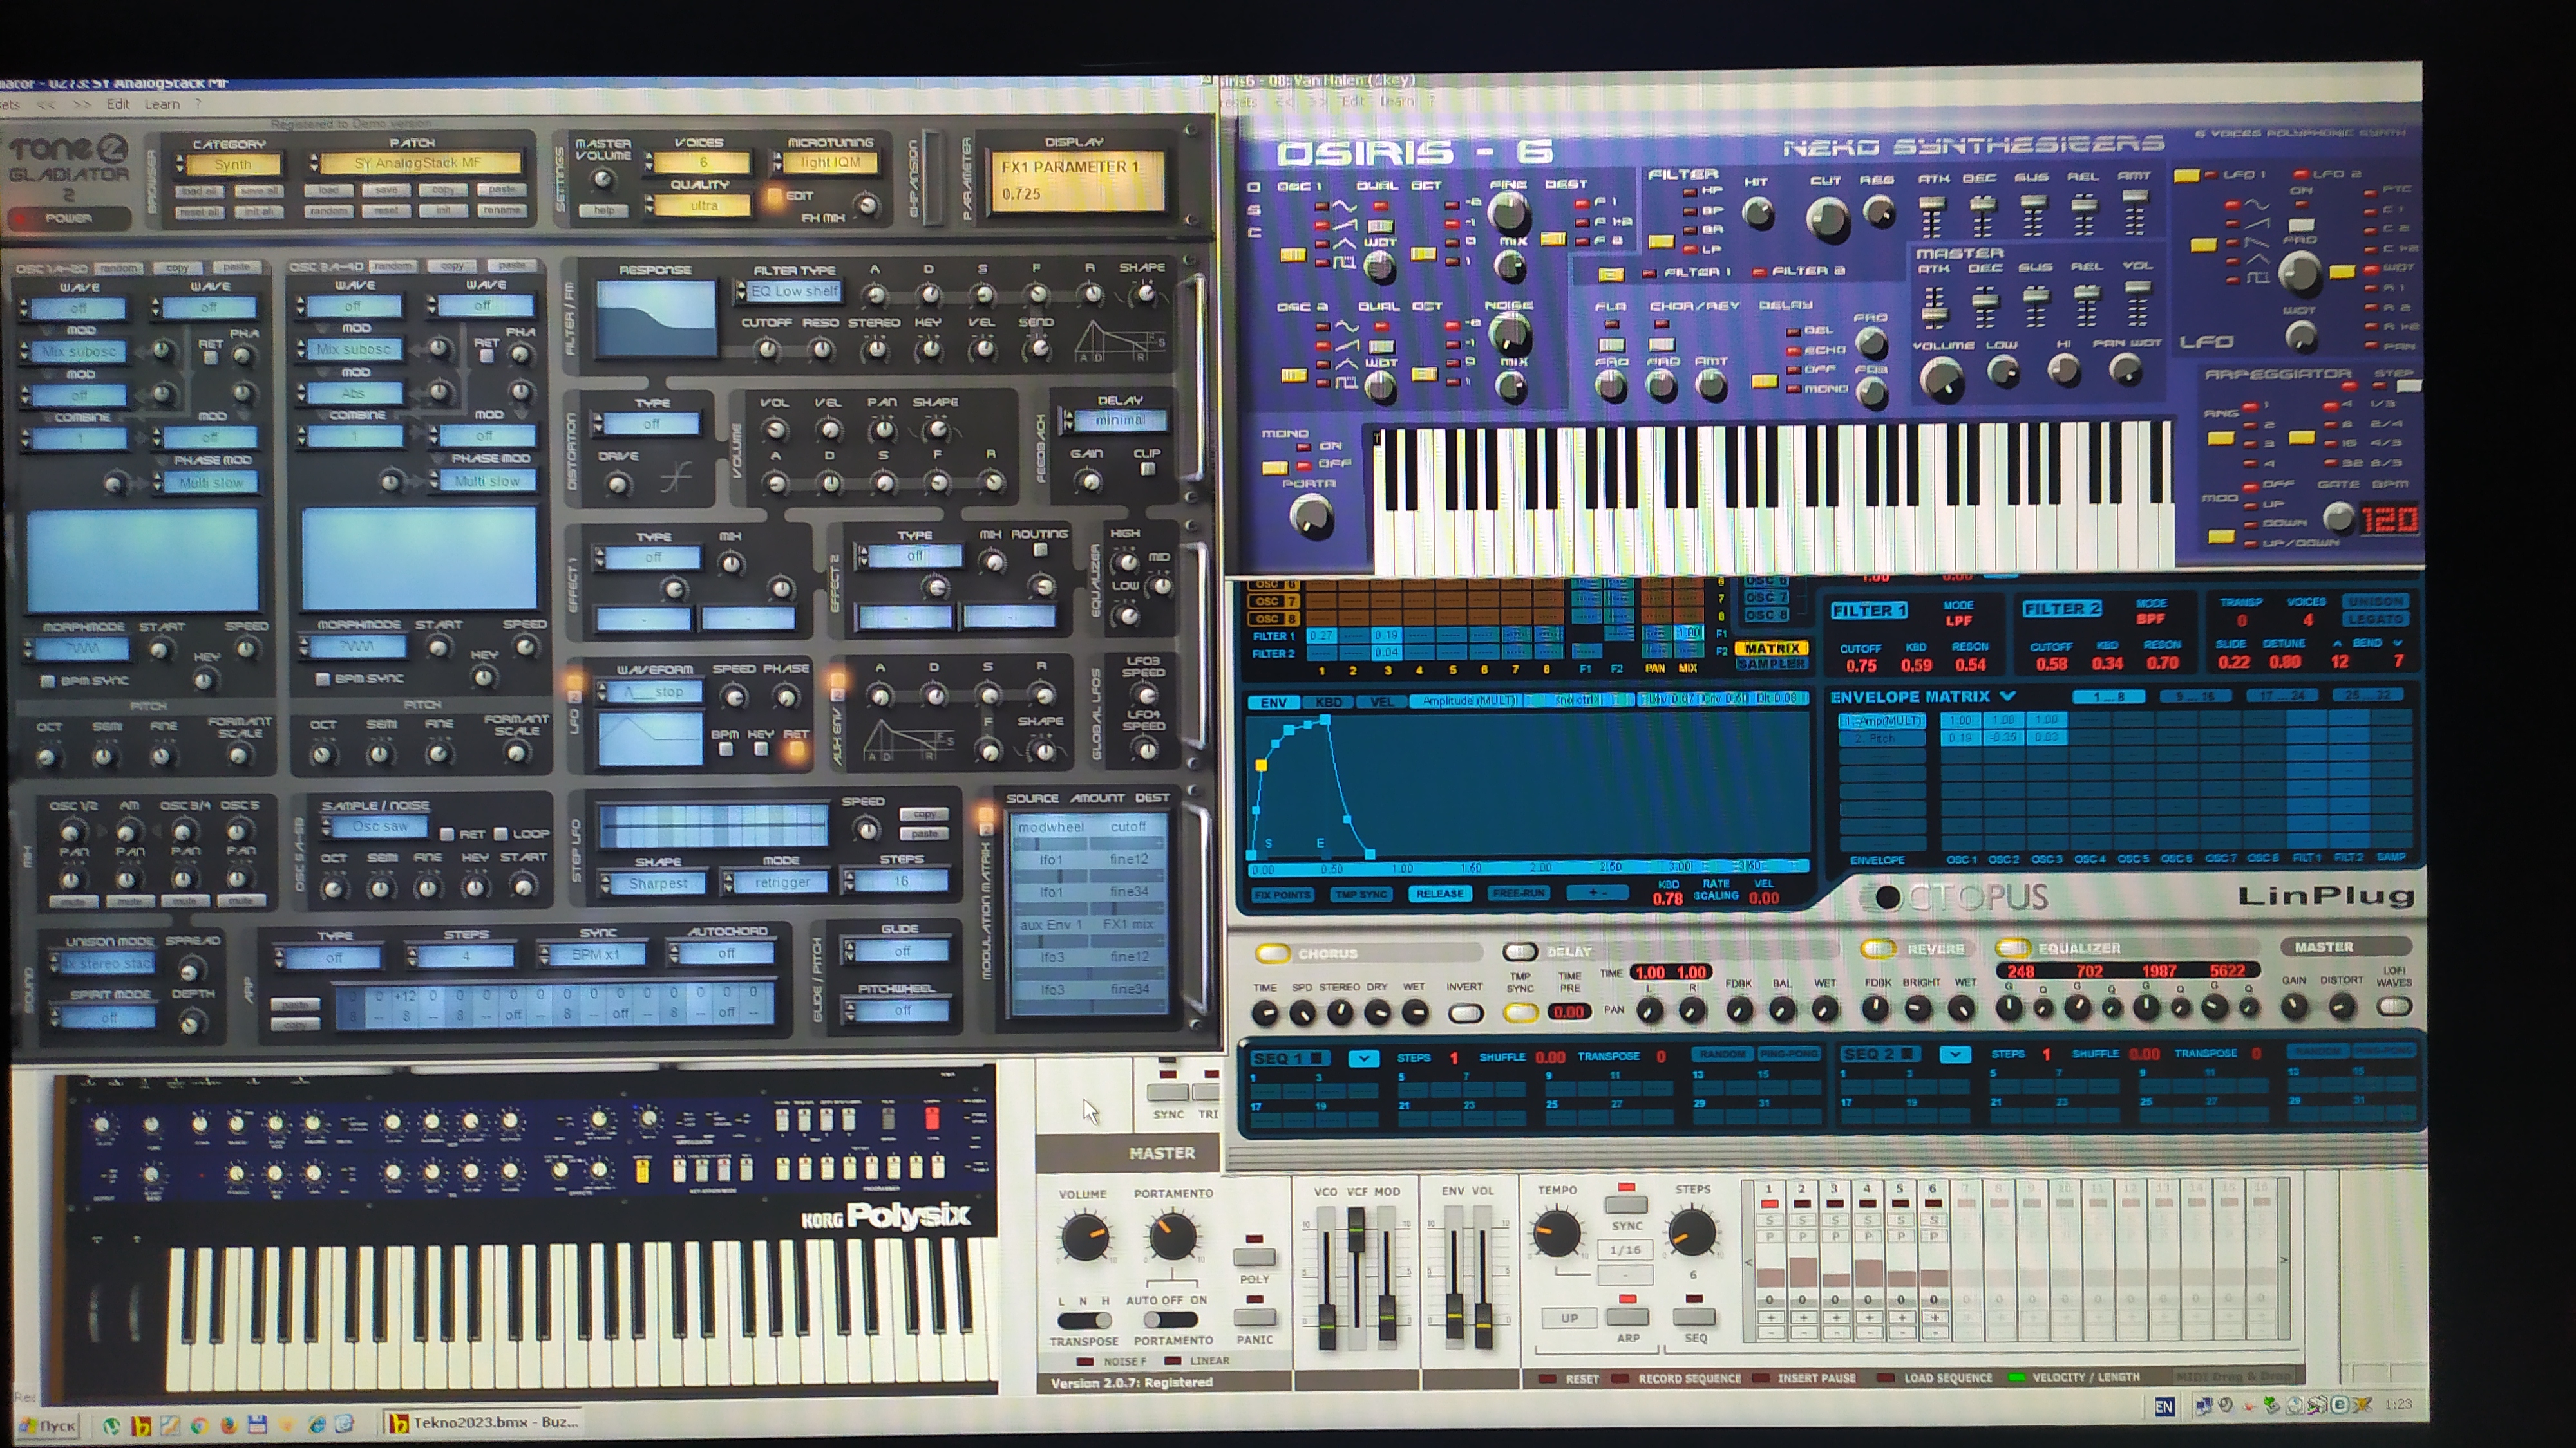Click the Polysix STEPS knob
Image resolution: width=2576 pixels, height=1448 pixels.
(1692, 1231)
